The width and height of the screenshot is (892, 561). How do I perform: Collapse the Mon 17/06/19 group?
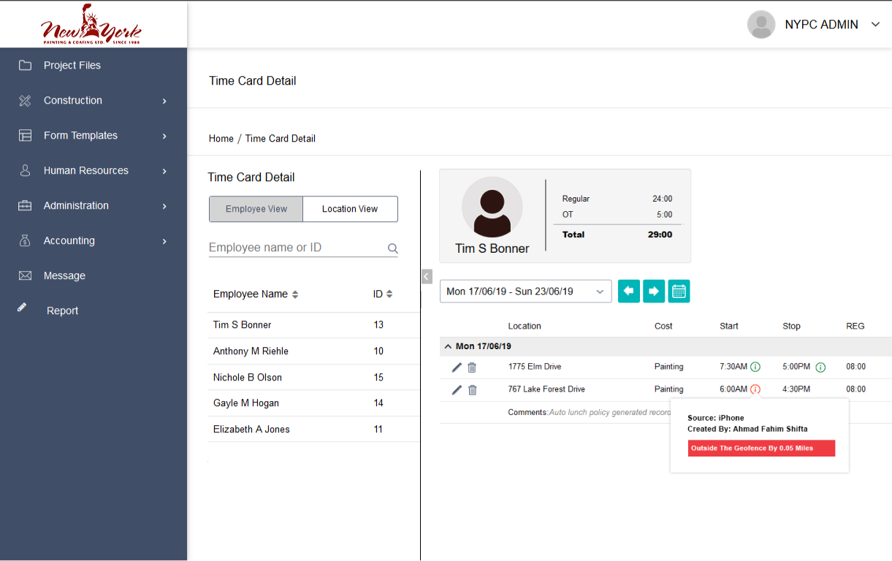[448, 346]
